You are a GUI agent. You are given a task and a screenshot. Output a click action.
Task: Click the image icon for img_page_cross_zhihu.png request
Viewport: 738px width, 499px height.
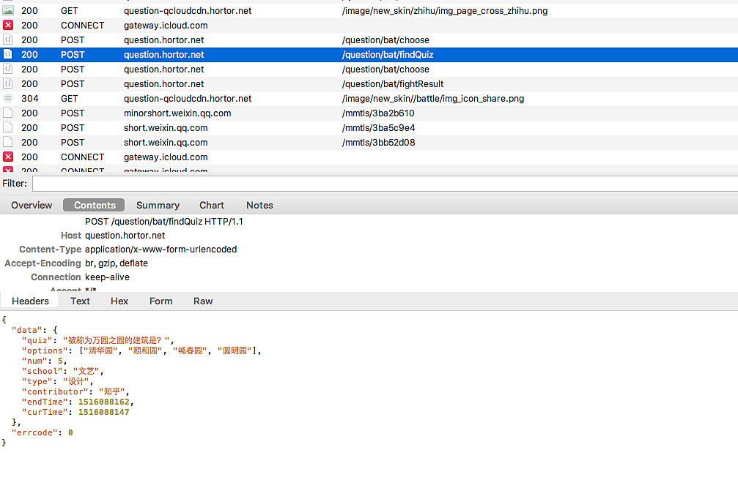pyautogui.click(x=8, y=11)
